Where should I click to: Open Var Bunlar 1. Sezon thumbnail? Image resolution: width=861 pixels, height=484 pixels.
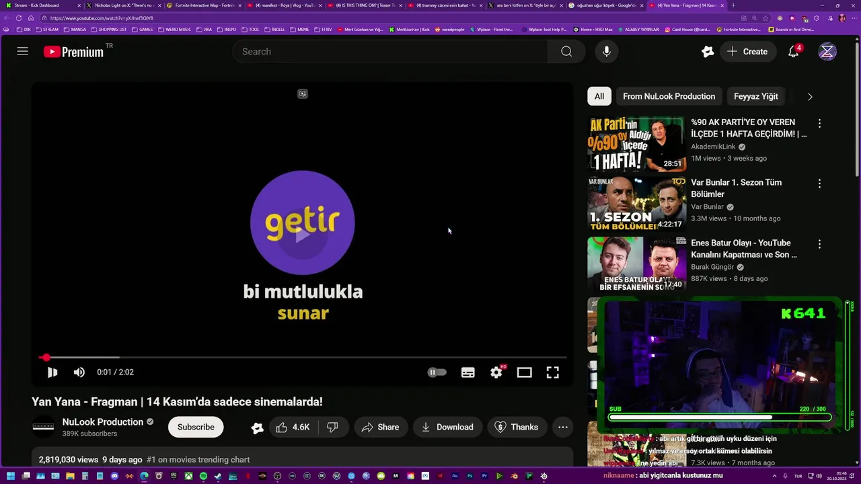coord(637,204)
